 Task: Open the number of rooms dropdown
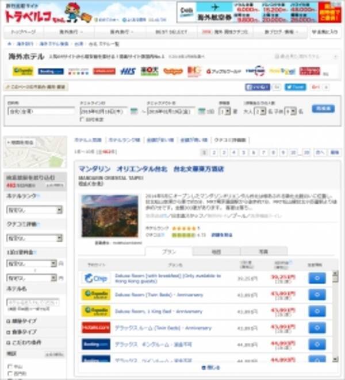225,111
